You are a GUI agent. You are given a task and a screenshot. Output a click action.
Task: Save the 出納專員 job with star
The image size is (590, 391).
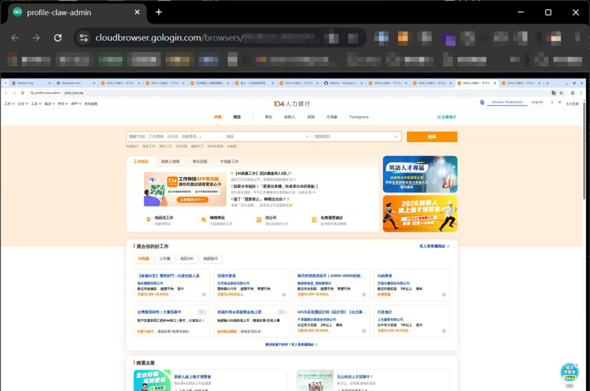[444, 294]
